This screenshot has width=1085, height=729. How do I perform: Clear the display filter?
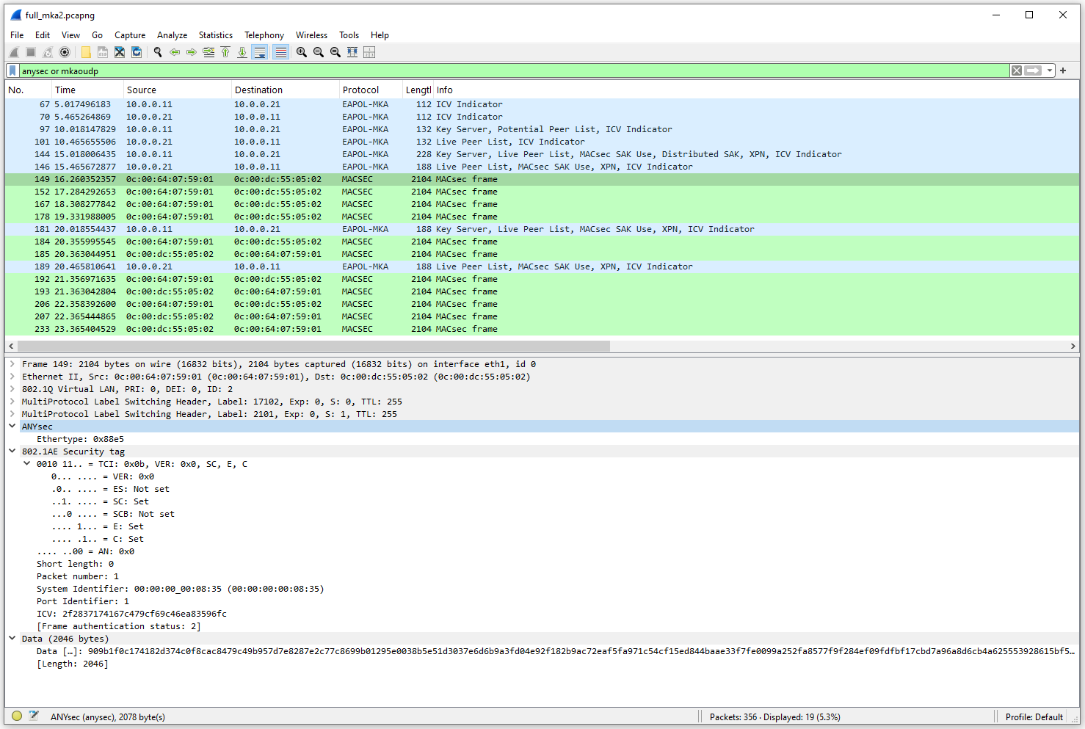pos(1016,71)
